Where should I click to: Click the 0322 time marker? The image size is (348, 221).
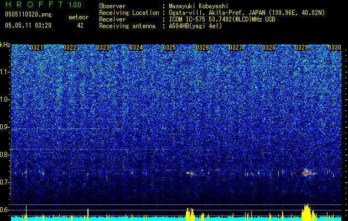pyautogui.click(x=70, y=48)
